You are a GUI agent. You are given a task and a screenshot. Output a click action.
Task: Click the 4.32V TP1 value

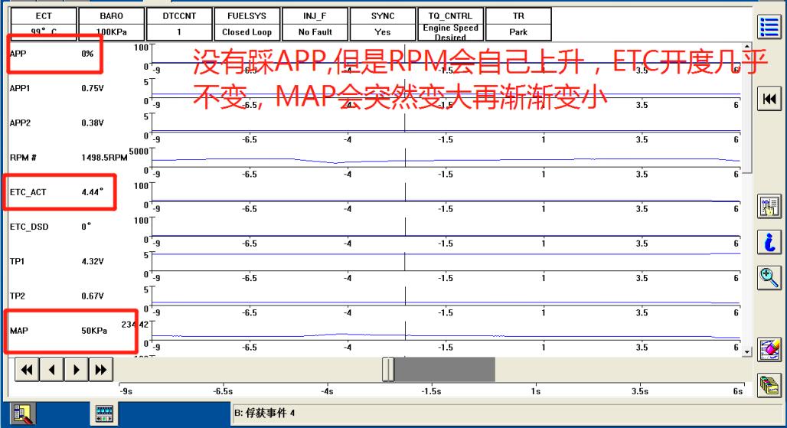click(x=93, y=261)
